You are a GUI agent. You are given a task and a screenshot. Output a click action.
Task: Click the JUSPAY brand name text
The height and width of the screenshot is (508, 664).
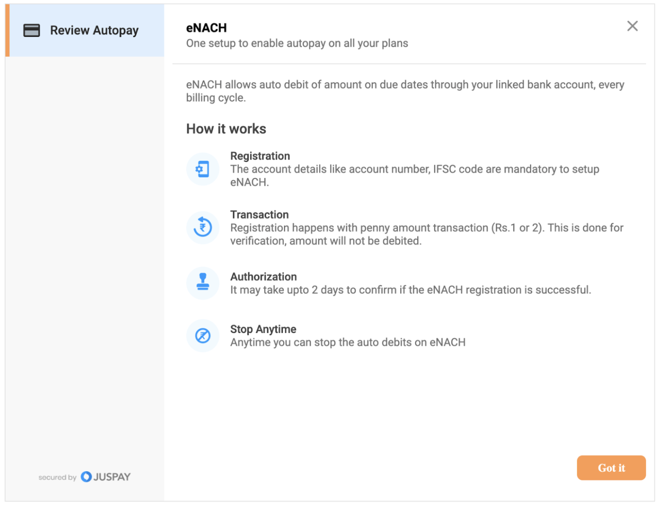click(112, 477)
